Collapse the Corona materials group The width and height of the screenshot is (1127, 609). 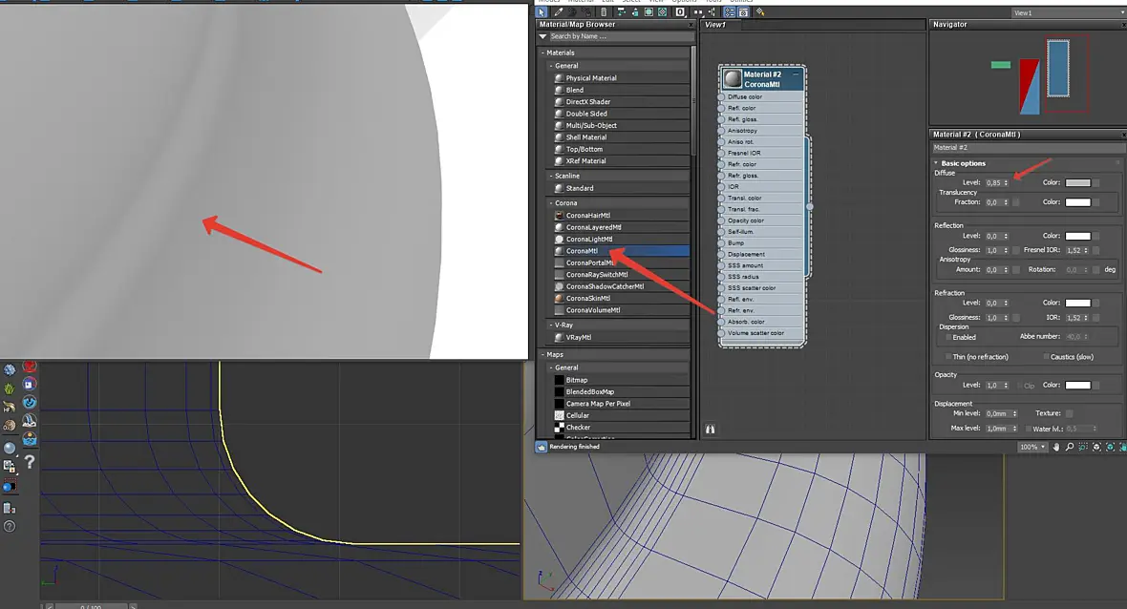tap(551, 203)
